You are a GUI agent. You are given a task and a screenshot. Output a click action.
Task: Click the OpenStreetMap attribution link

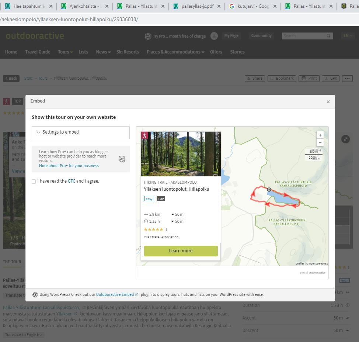click(x=318, y=264)
